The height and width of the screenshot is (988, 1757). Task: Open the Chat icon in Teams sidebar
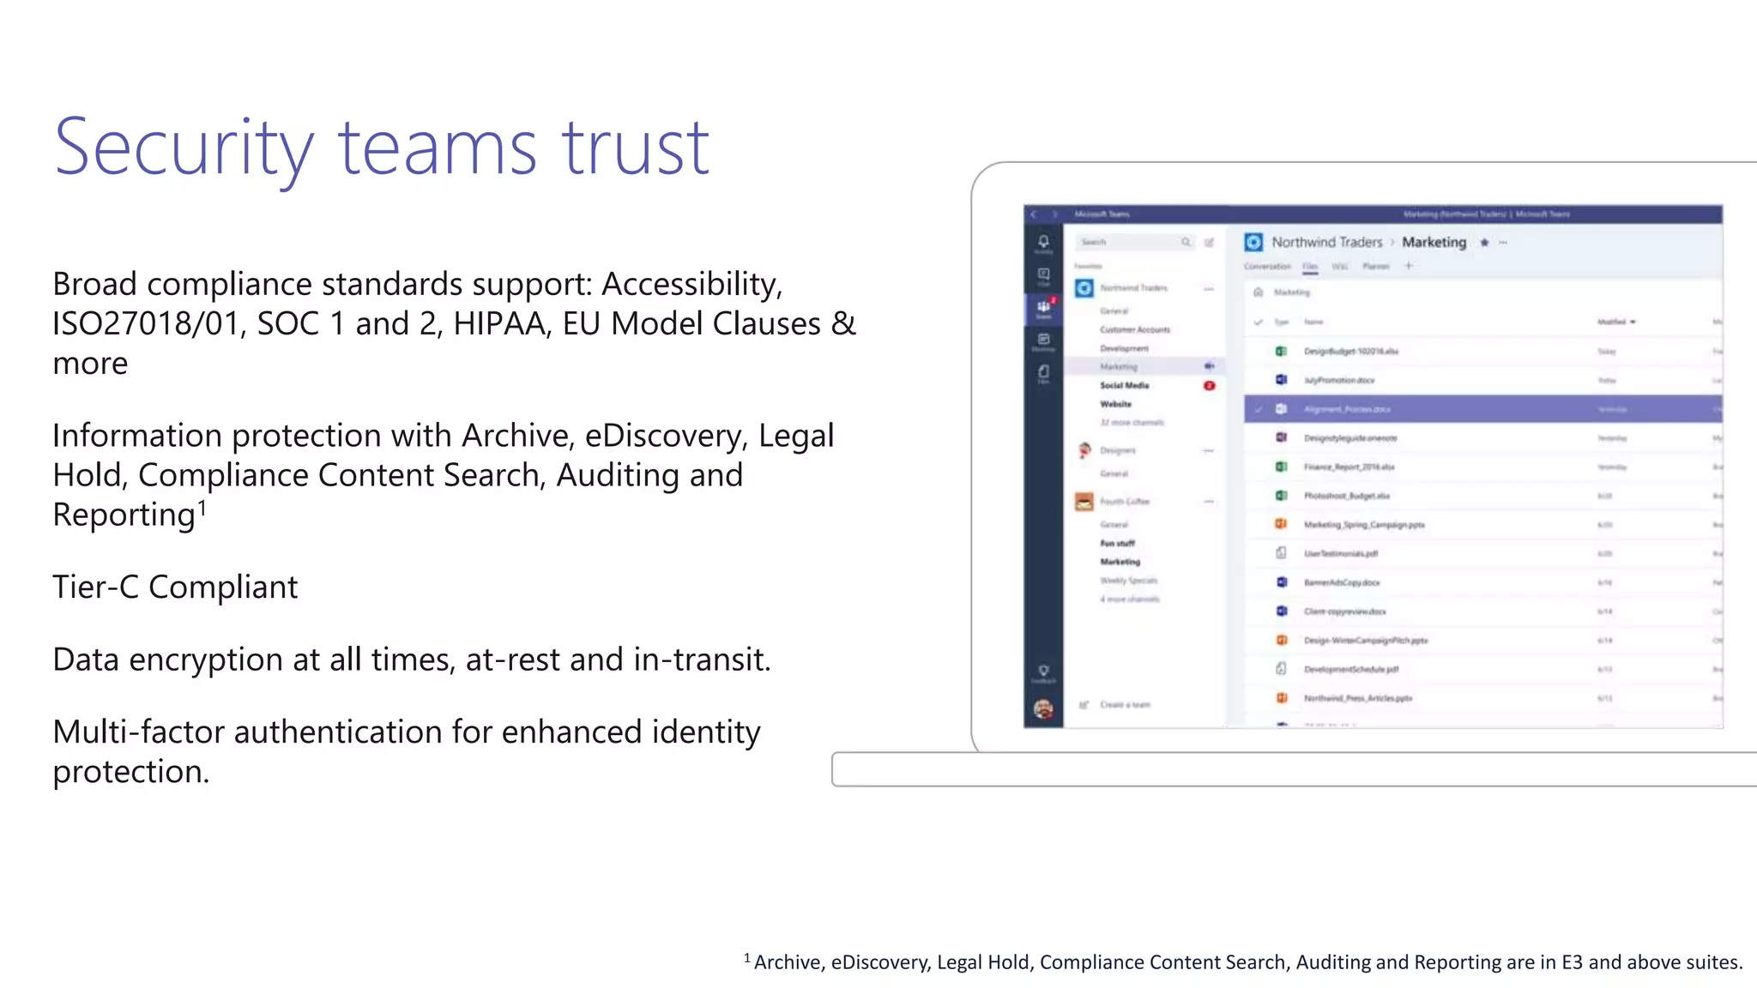(x=1043, y=276)
